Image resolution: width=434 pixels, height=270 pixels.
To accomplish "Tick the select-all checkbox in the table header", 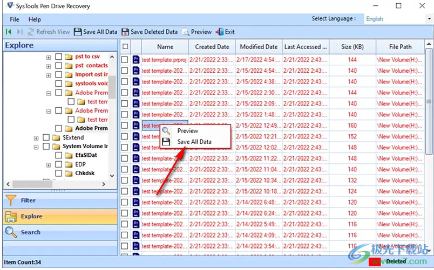I will pyautogui.click(x=125, y=47).
